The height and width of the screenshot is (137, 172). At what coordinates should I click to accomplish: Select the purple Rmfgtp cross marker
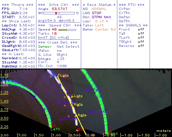click(61, 120)
